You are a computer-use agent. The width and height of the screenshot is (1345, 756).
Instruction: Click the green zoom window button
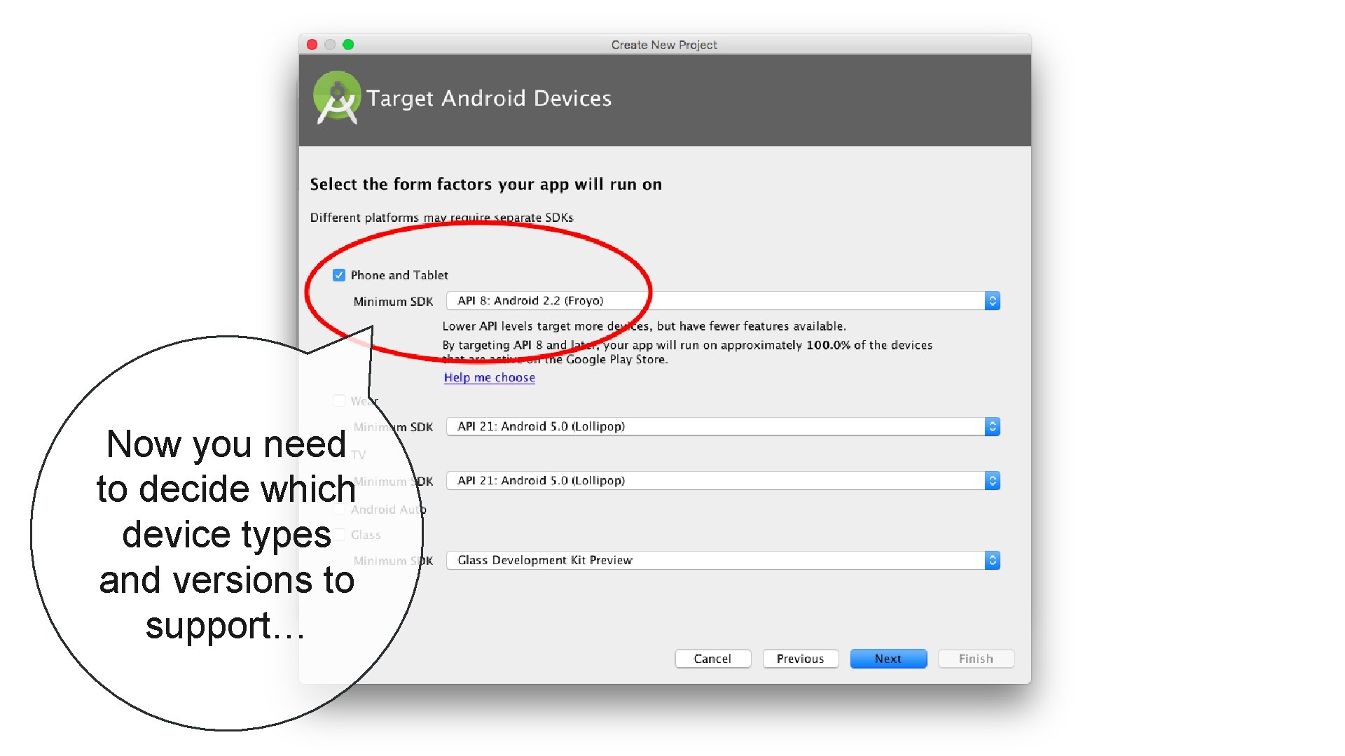pyautogui.click(x=348, y=45)
